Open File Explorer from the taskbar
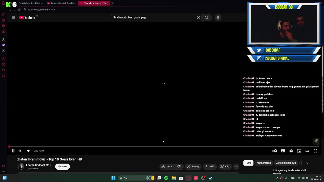Screen dimensions: 324x182 pos(174,178)
